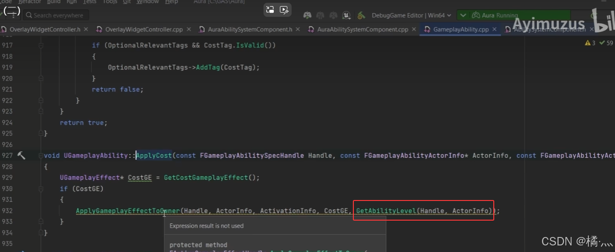Close the OverlayWidgetController.cpp tab
Screen dimensions: 615x252
[x=189, y=29]
